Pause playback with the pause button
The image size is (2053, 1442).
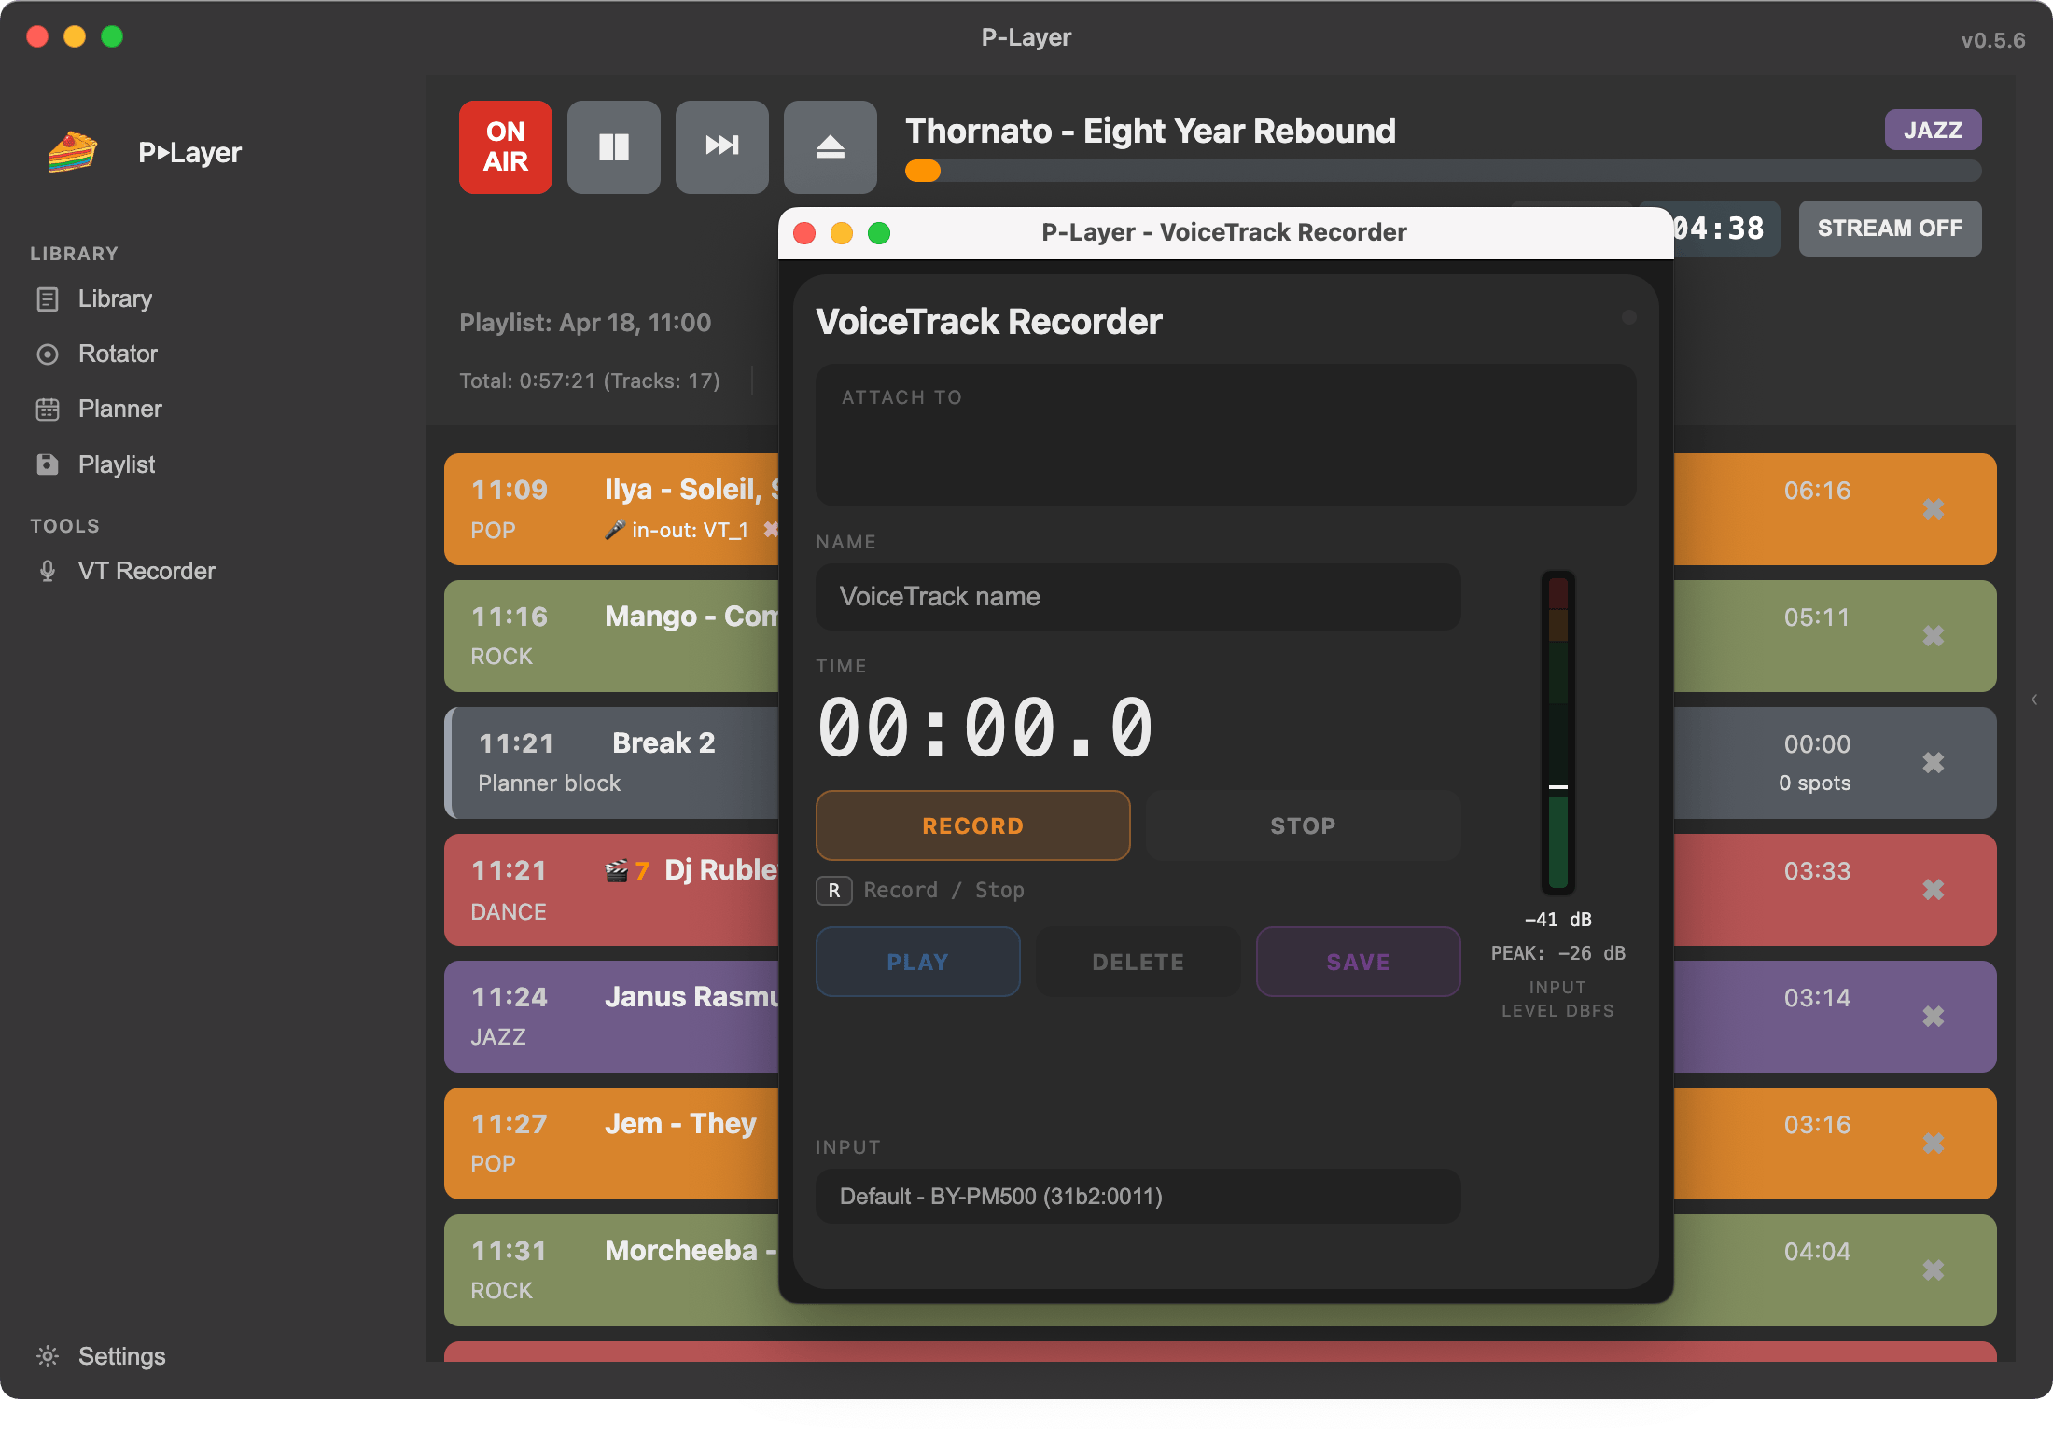pyautogui.click(x=614, y=146)
